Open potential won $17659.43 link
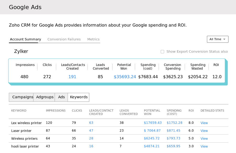236x153 pixels. point(153,123)
